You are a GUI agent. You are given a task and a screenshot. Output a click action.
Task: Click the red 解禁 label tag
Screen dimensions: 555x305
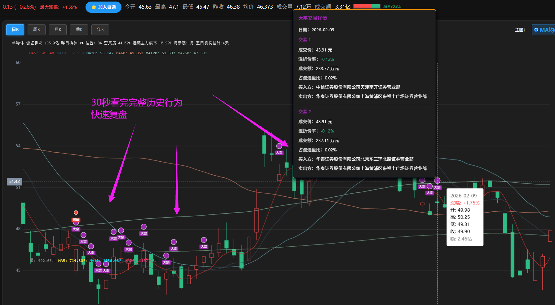point(76,220)
